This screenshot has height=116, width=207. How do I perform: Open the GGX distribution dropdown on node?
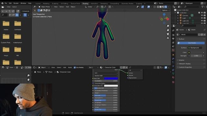(x=106, y=73)
